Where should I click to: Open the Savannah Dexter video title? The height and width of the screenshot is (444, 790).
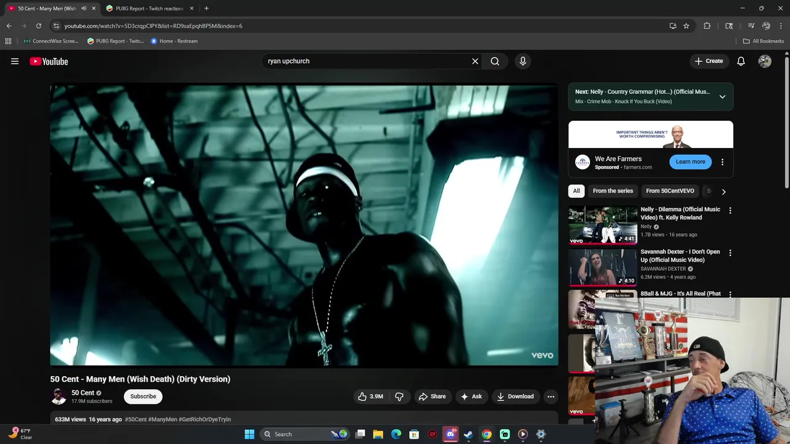click(680, 256)
